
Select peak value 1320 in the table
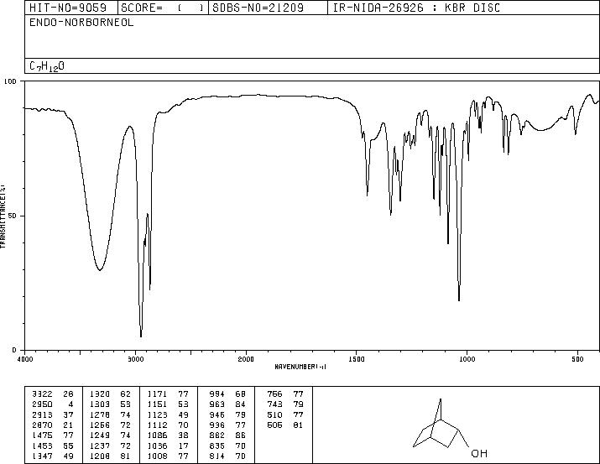[100, 394]
